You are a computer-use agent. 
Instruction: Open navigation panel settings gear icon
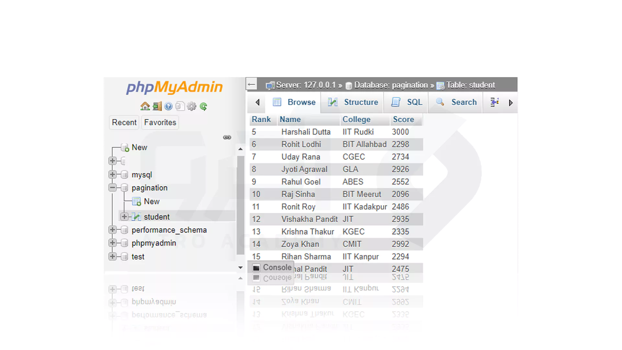[191, 106]
